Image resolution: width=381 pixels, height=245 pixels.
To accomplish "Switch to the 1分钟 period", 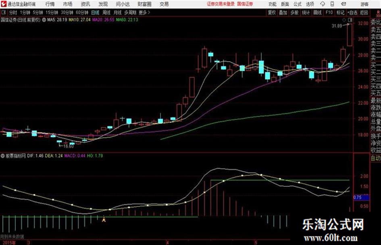I will pyautogui.click(x=25, y=12).
